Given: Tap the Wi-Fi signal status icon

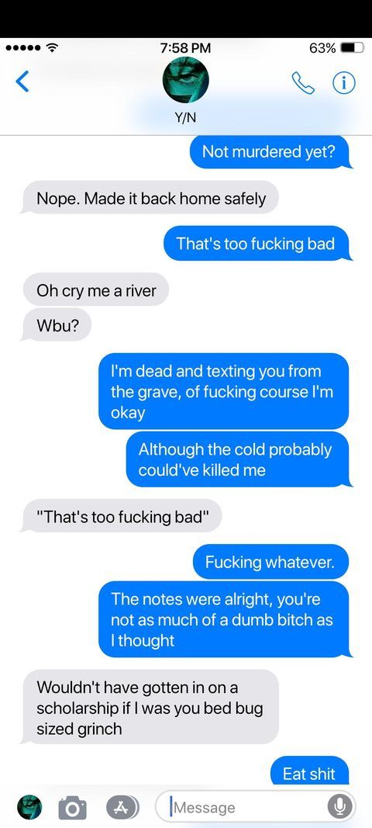Looking at the screenshot, I should (52, 48).
